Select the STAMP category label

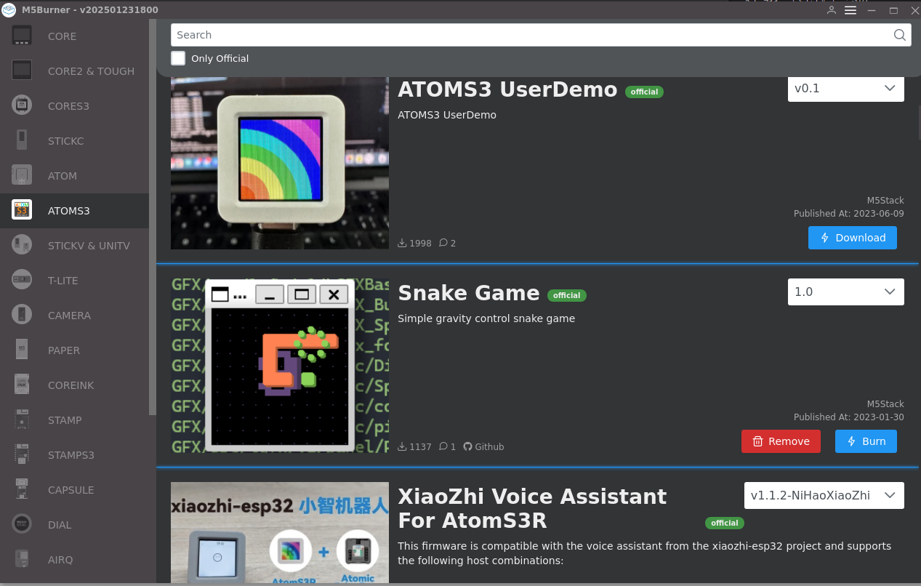[65, 420]
